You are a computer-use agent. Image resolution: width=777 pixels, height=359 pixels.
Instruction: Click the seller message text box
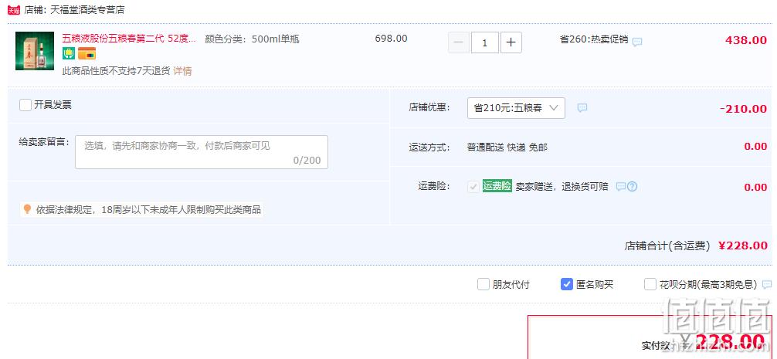click(x=201, y=152)
